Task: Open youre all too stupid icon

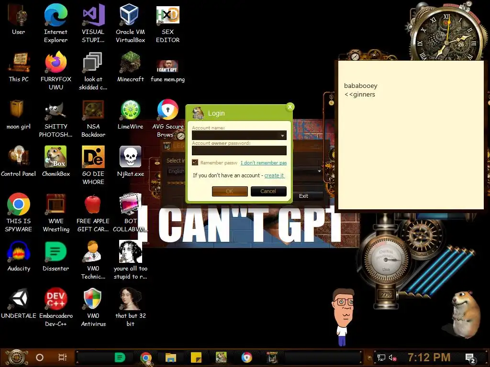Action: click(130, 259)
